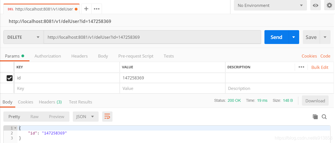Save the request
335x143 pixels.
coord(311,37)
